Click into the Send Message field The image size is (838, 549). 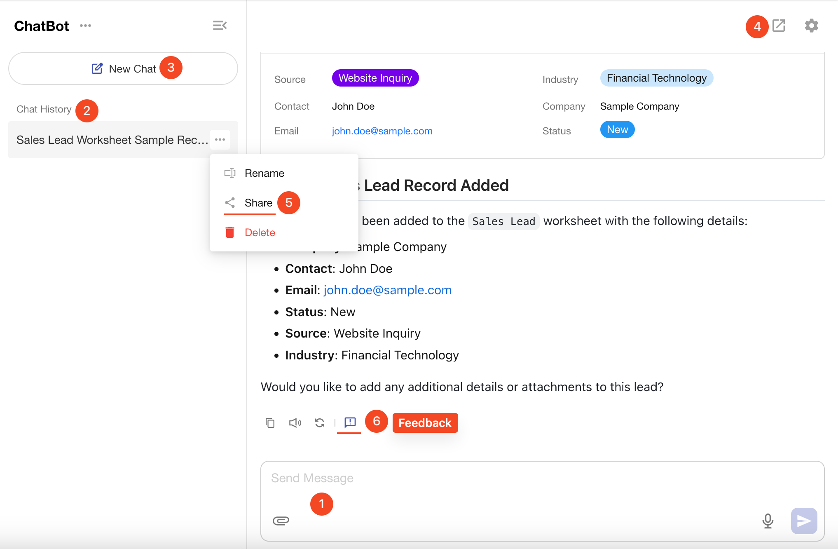click(494, 478)
